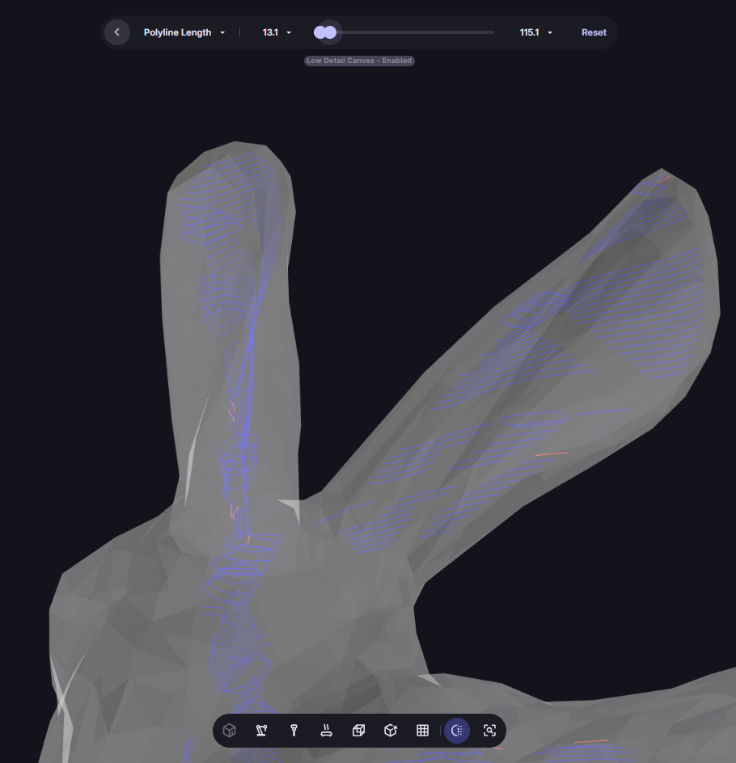Toggle the heated bed icon
This screenshot has height=763, width=736.
click(x=326, y=731)
